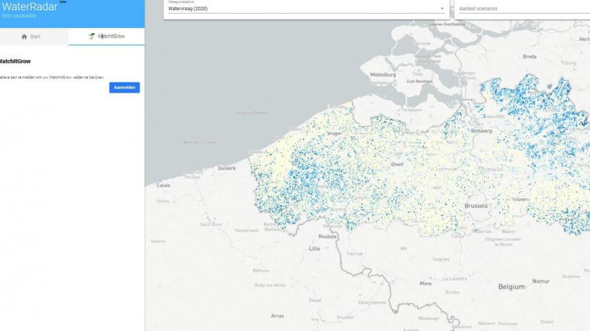Open the Aanbod scenarios dropdown
The image size is (590, 331).
click(x=524, y=9)
